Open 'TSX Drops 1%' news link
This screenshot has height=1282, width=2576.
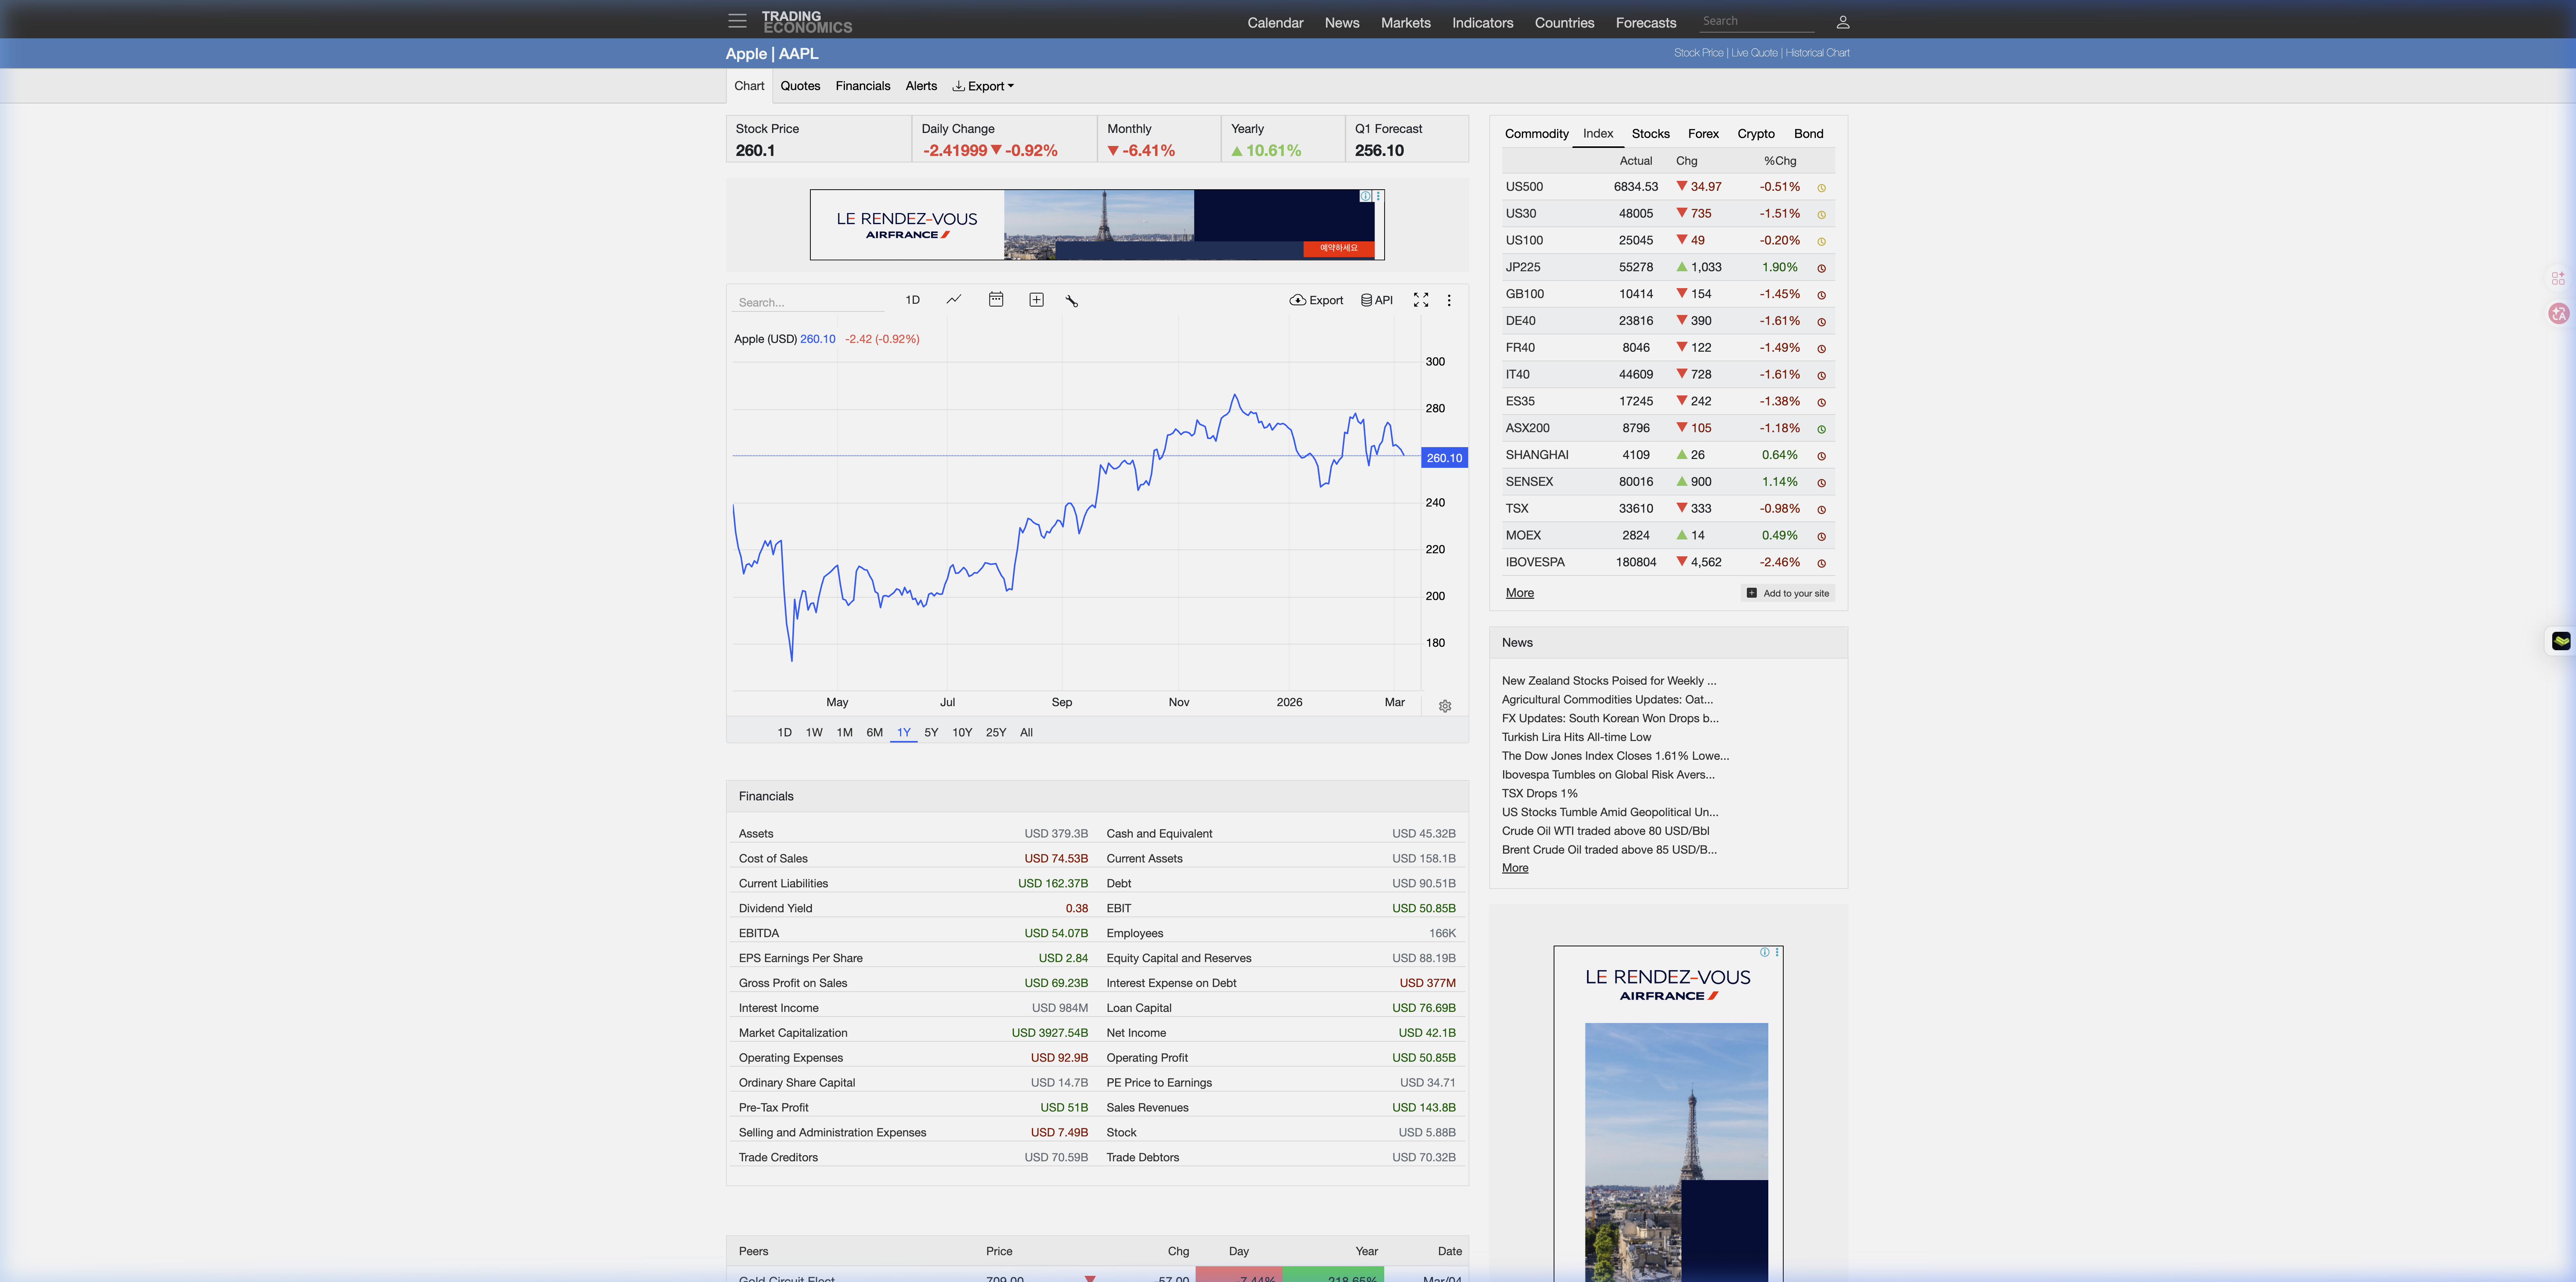coord(1539,793)
